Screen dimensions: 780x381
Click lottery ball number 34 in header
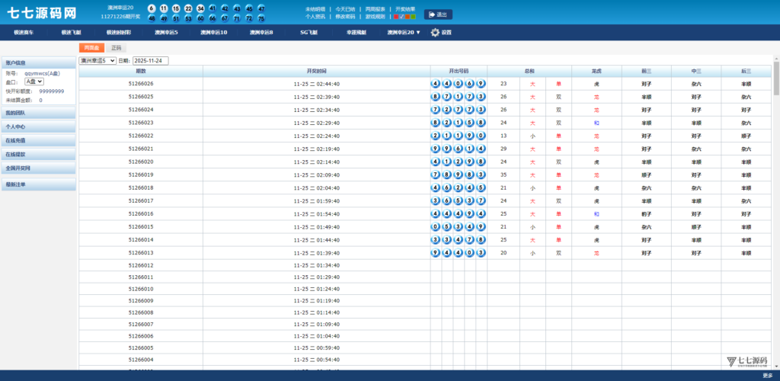[200, 8]
